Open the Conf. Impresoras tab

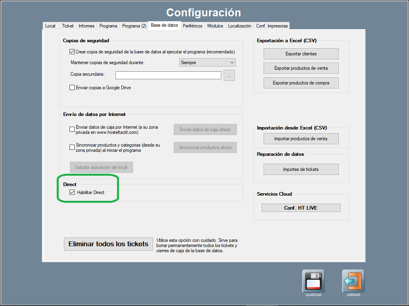272,26
